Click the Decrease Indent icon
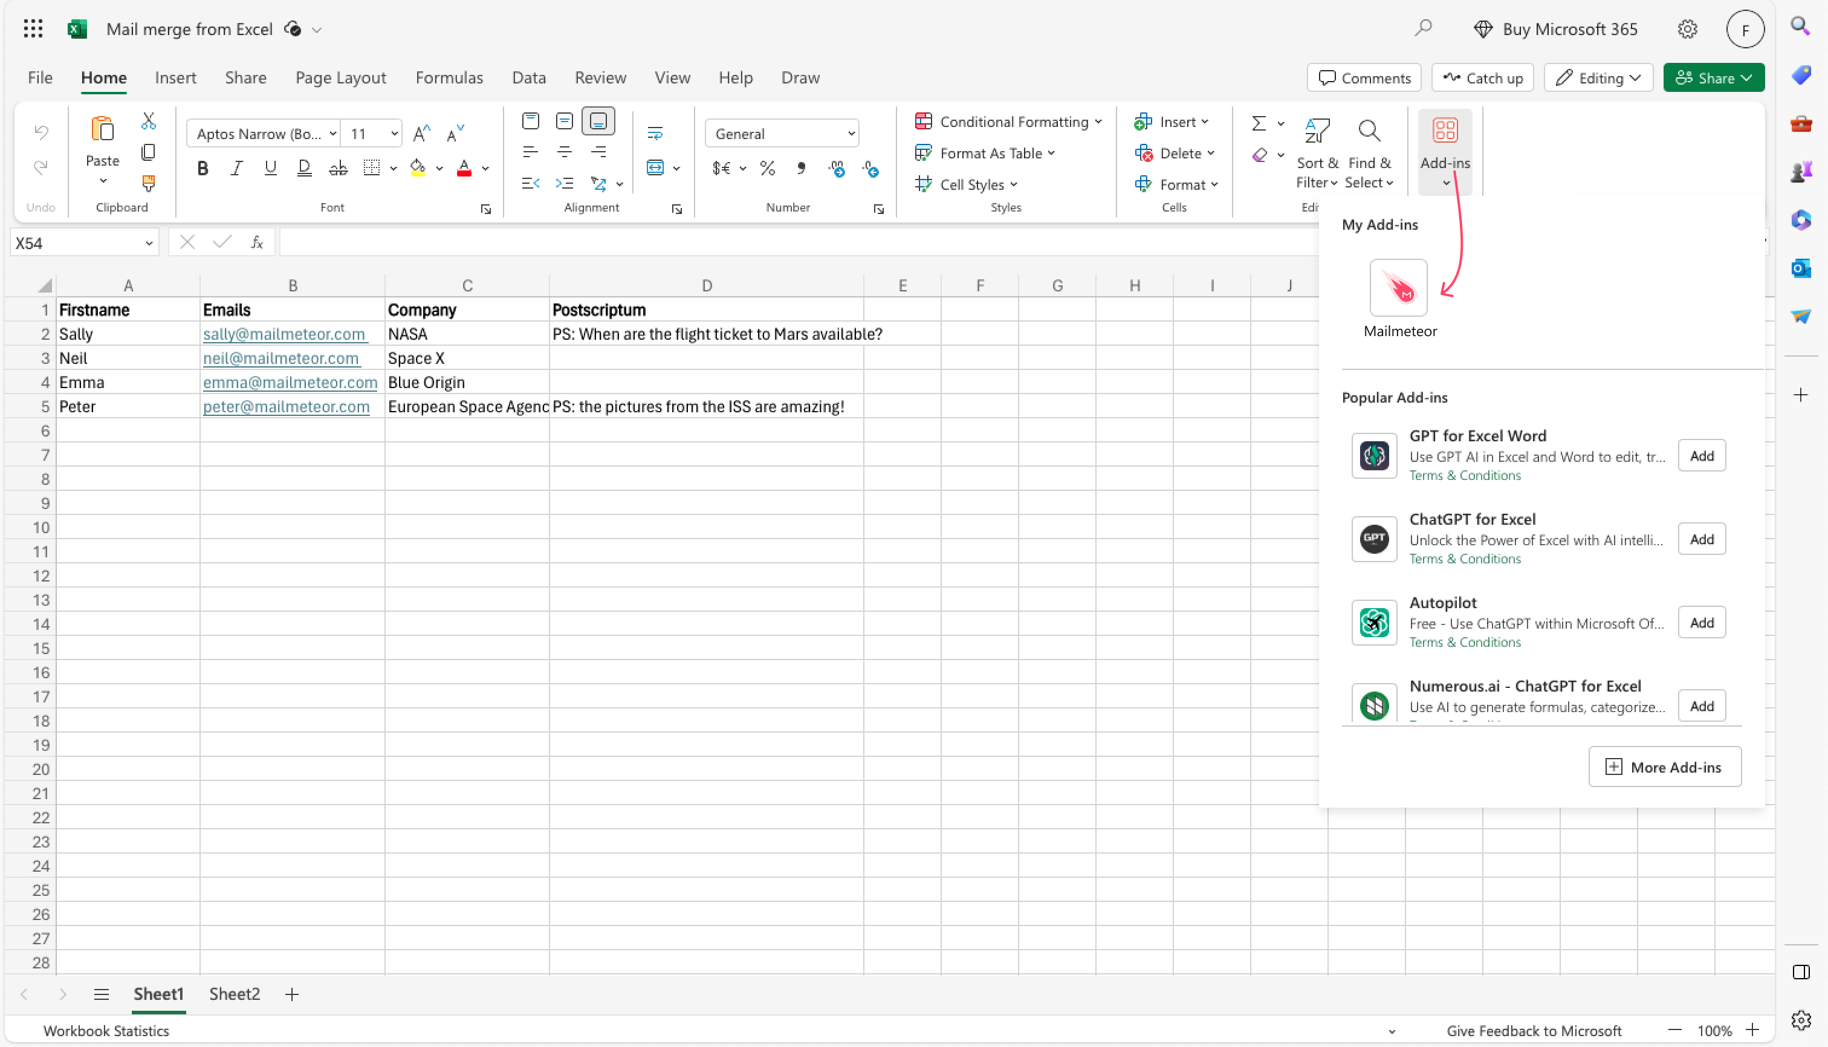 530,183
